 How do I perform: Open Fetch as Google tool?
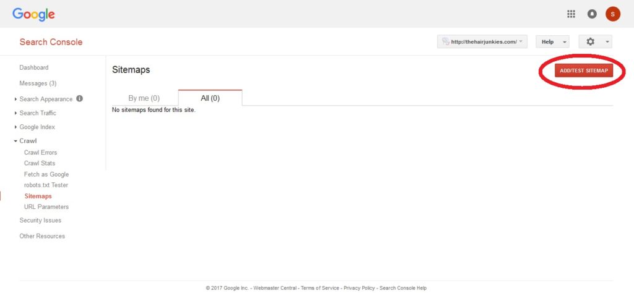[46, 174]
